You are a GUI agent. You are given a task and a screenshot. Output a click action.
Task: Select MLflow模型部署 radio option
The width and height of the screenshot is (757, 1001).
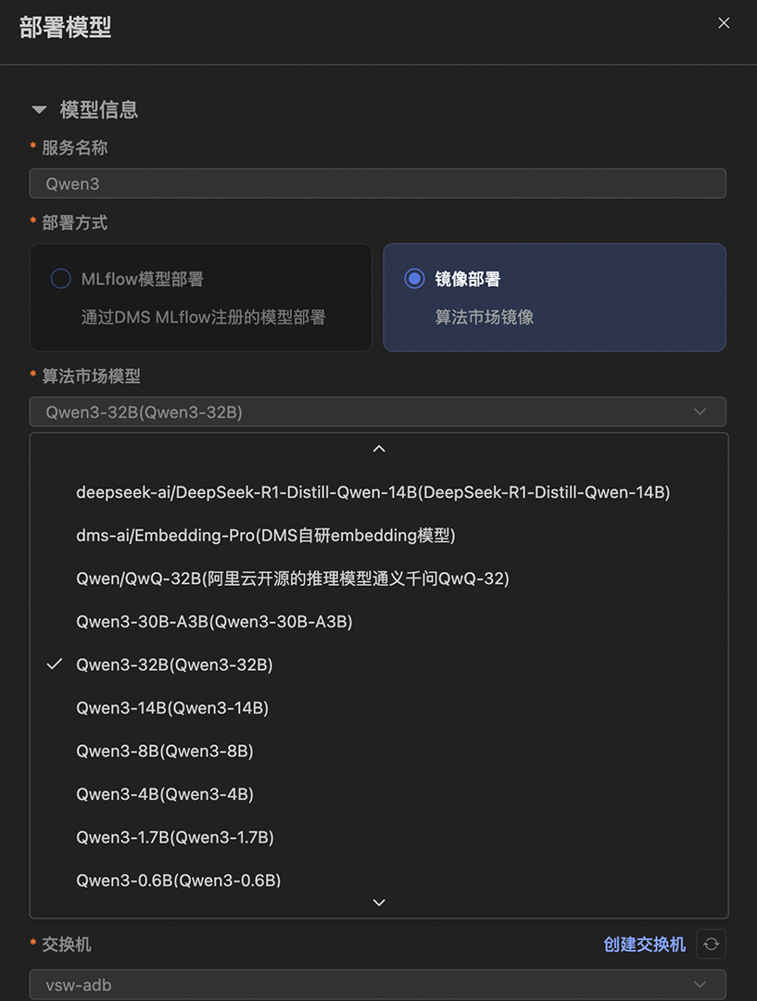[x=61, y=279]
